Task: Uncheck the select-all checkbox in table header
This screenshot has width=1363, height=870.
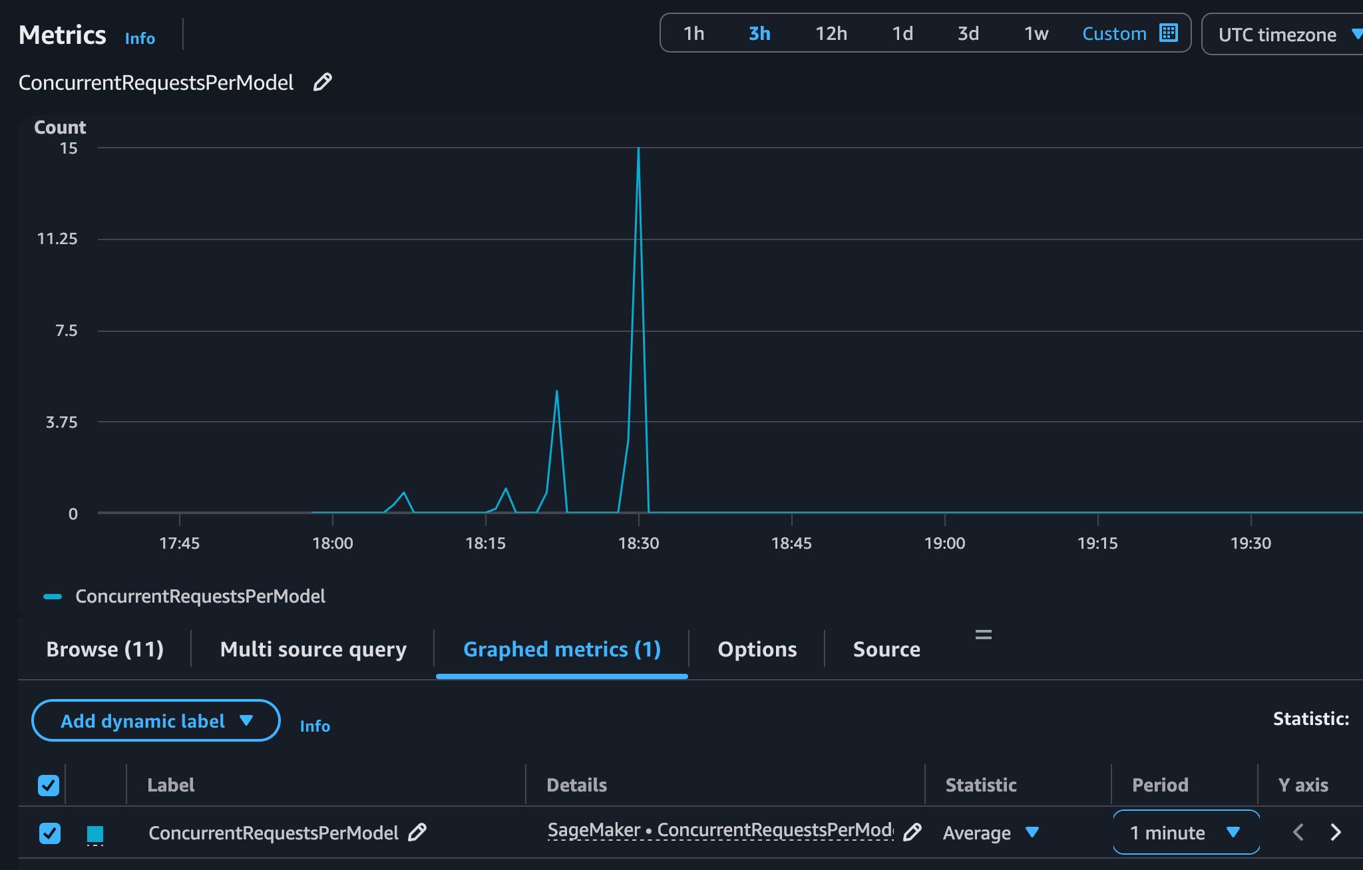Action: click(49, 785)
